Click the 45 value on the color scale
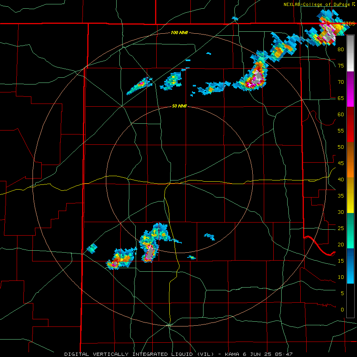 pos(341,163)
